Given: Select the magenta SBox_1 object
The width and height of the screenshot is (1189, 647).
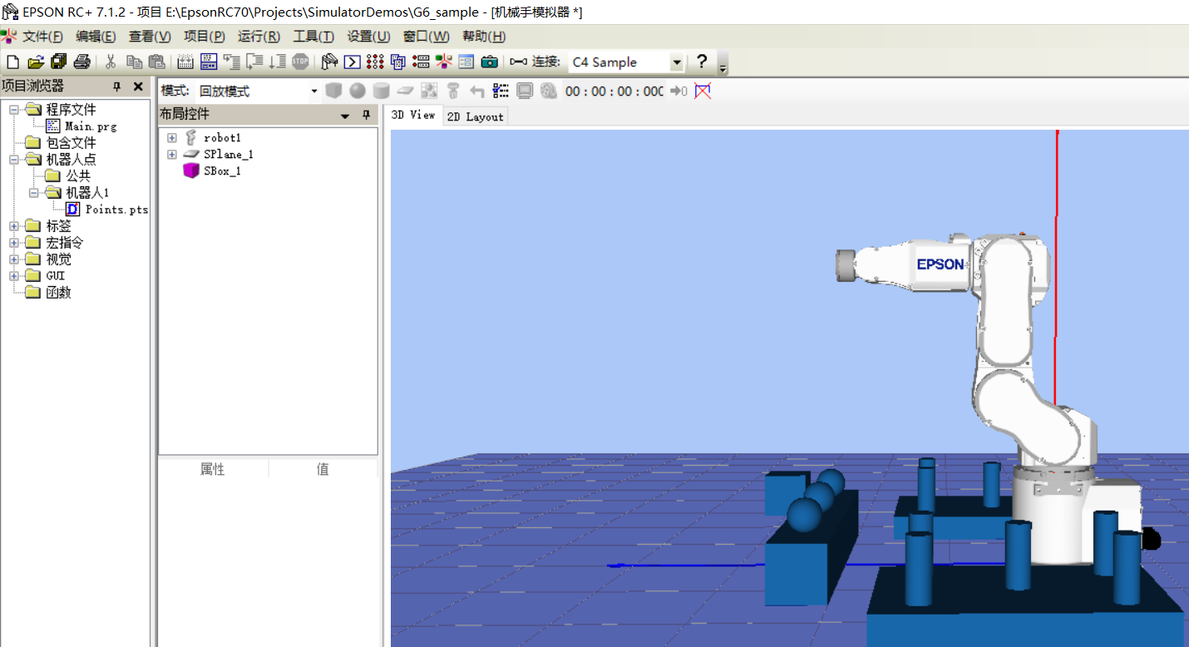Looking at the screenshot, I should click(221, 171).
